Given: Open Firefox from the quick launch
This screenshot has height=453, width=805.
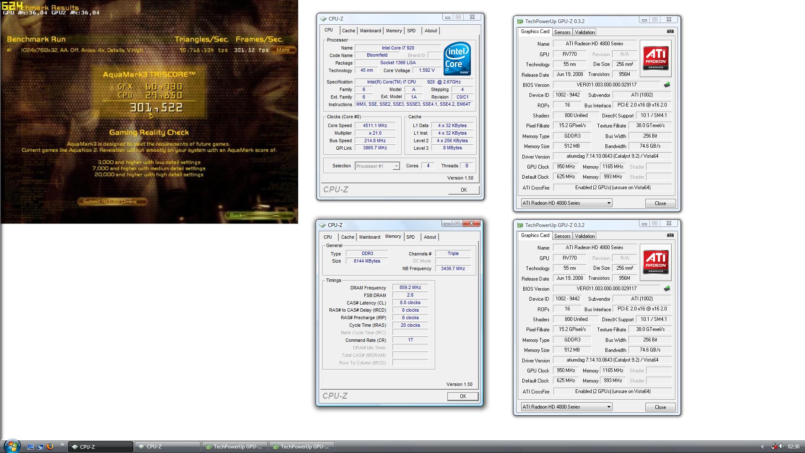Looking at the screenshot, I should click(50, 447).
